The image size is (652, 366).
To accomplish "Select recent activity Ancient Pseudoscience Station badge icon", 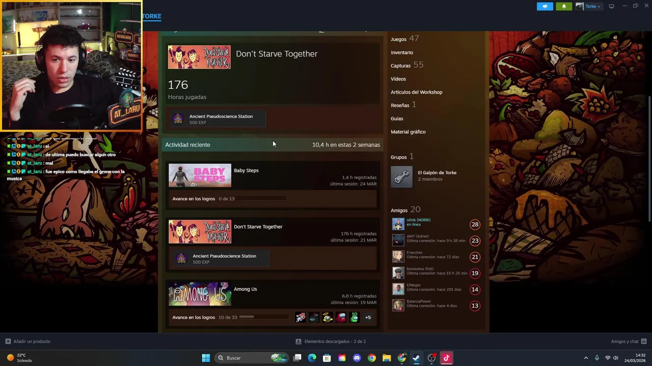I will point(181,259).
